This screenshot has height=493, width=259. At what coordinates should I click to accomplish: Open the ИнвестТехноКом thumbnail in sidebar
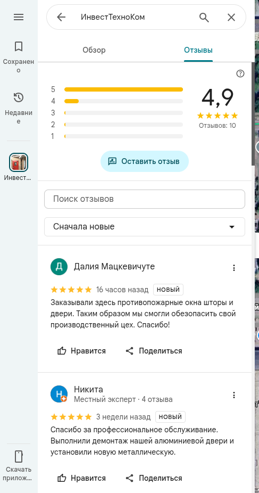click(19, 162)
